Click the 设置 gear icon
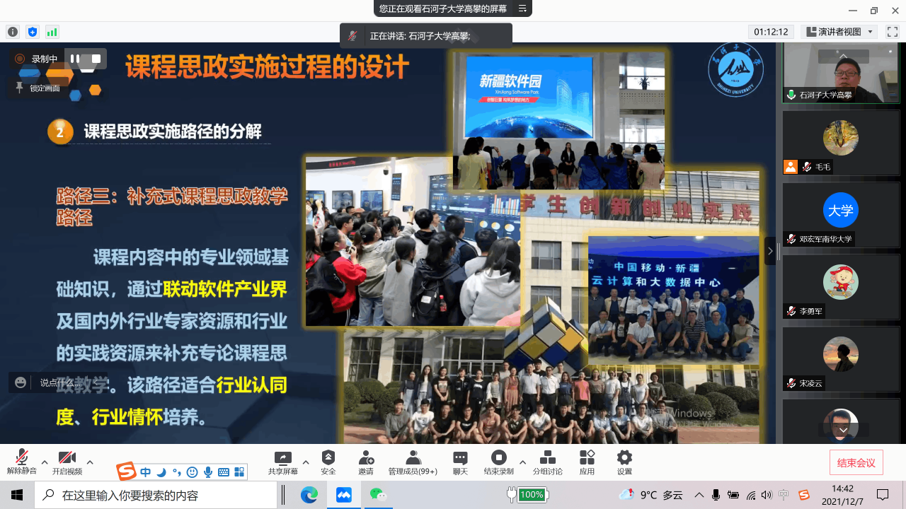 point(624,458)
